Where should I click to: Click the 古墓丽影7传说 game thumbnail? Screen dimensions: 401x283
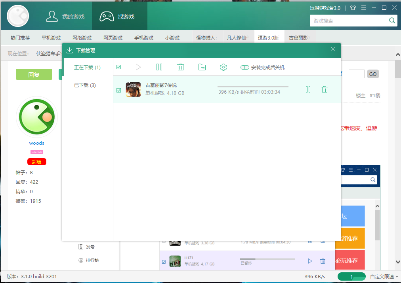tap(133, 89)
